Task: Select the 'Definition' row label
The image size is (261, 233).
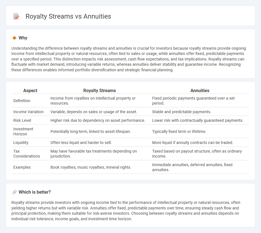Action: point(22,101)
